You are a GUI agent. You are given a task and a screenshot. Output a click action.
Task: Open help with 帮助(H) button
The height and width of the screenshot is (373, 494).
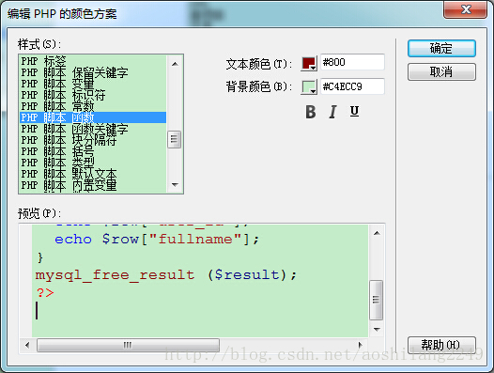click(x=441, y=345)
